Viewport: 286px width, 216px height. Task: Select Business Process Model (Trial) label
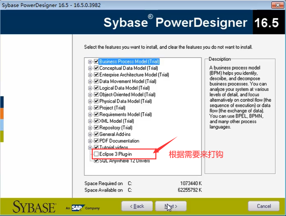point(129,61)
